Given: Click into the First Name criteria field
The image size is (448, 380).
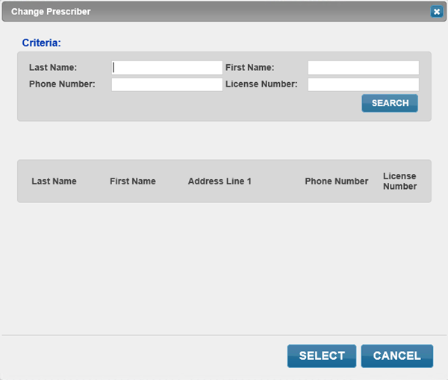Looking at the screenshot, I should coord(364,68).
